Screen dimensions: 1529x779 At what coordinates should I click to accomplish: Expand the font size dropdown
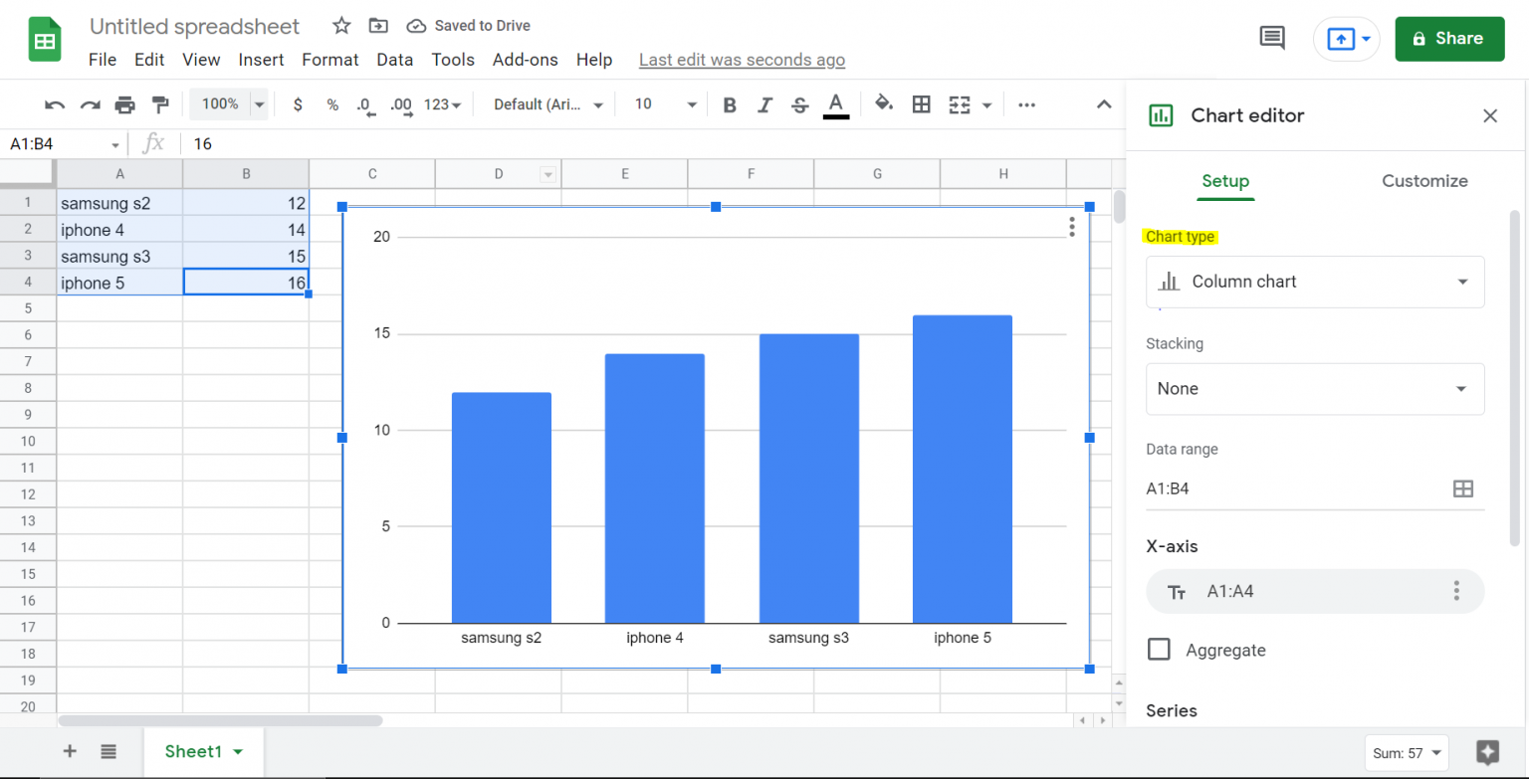(692, 104)
